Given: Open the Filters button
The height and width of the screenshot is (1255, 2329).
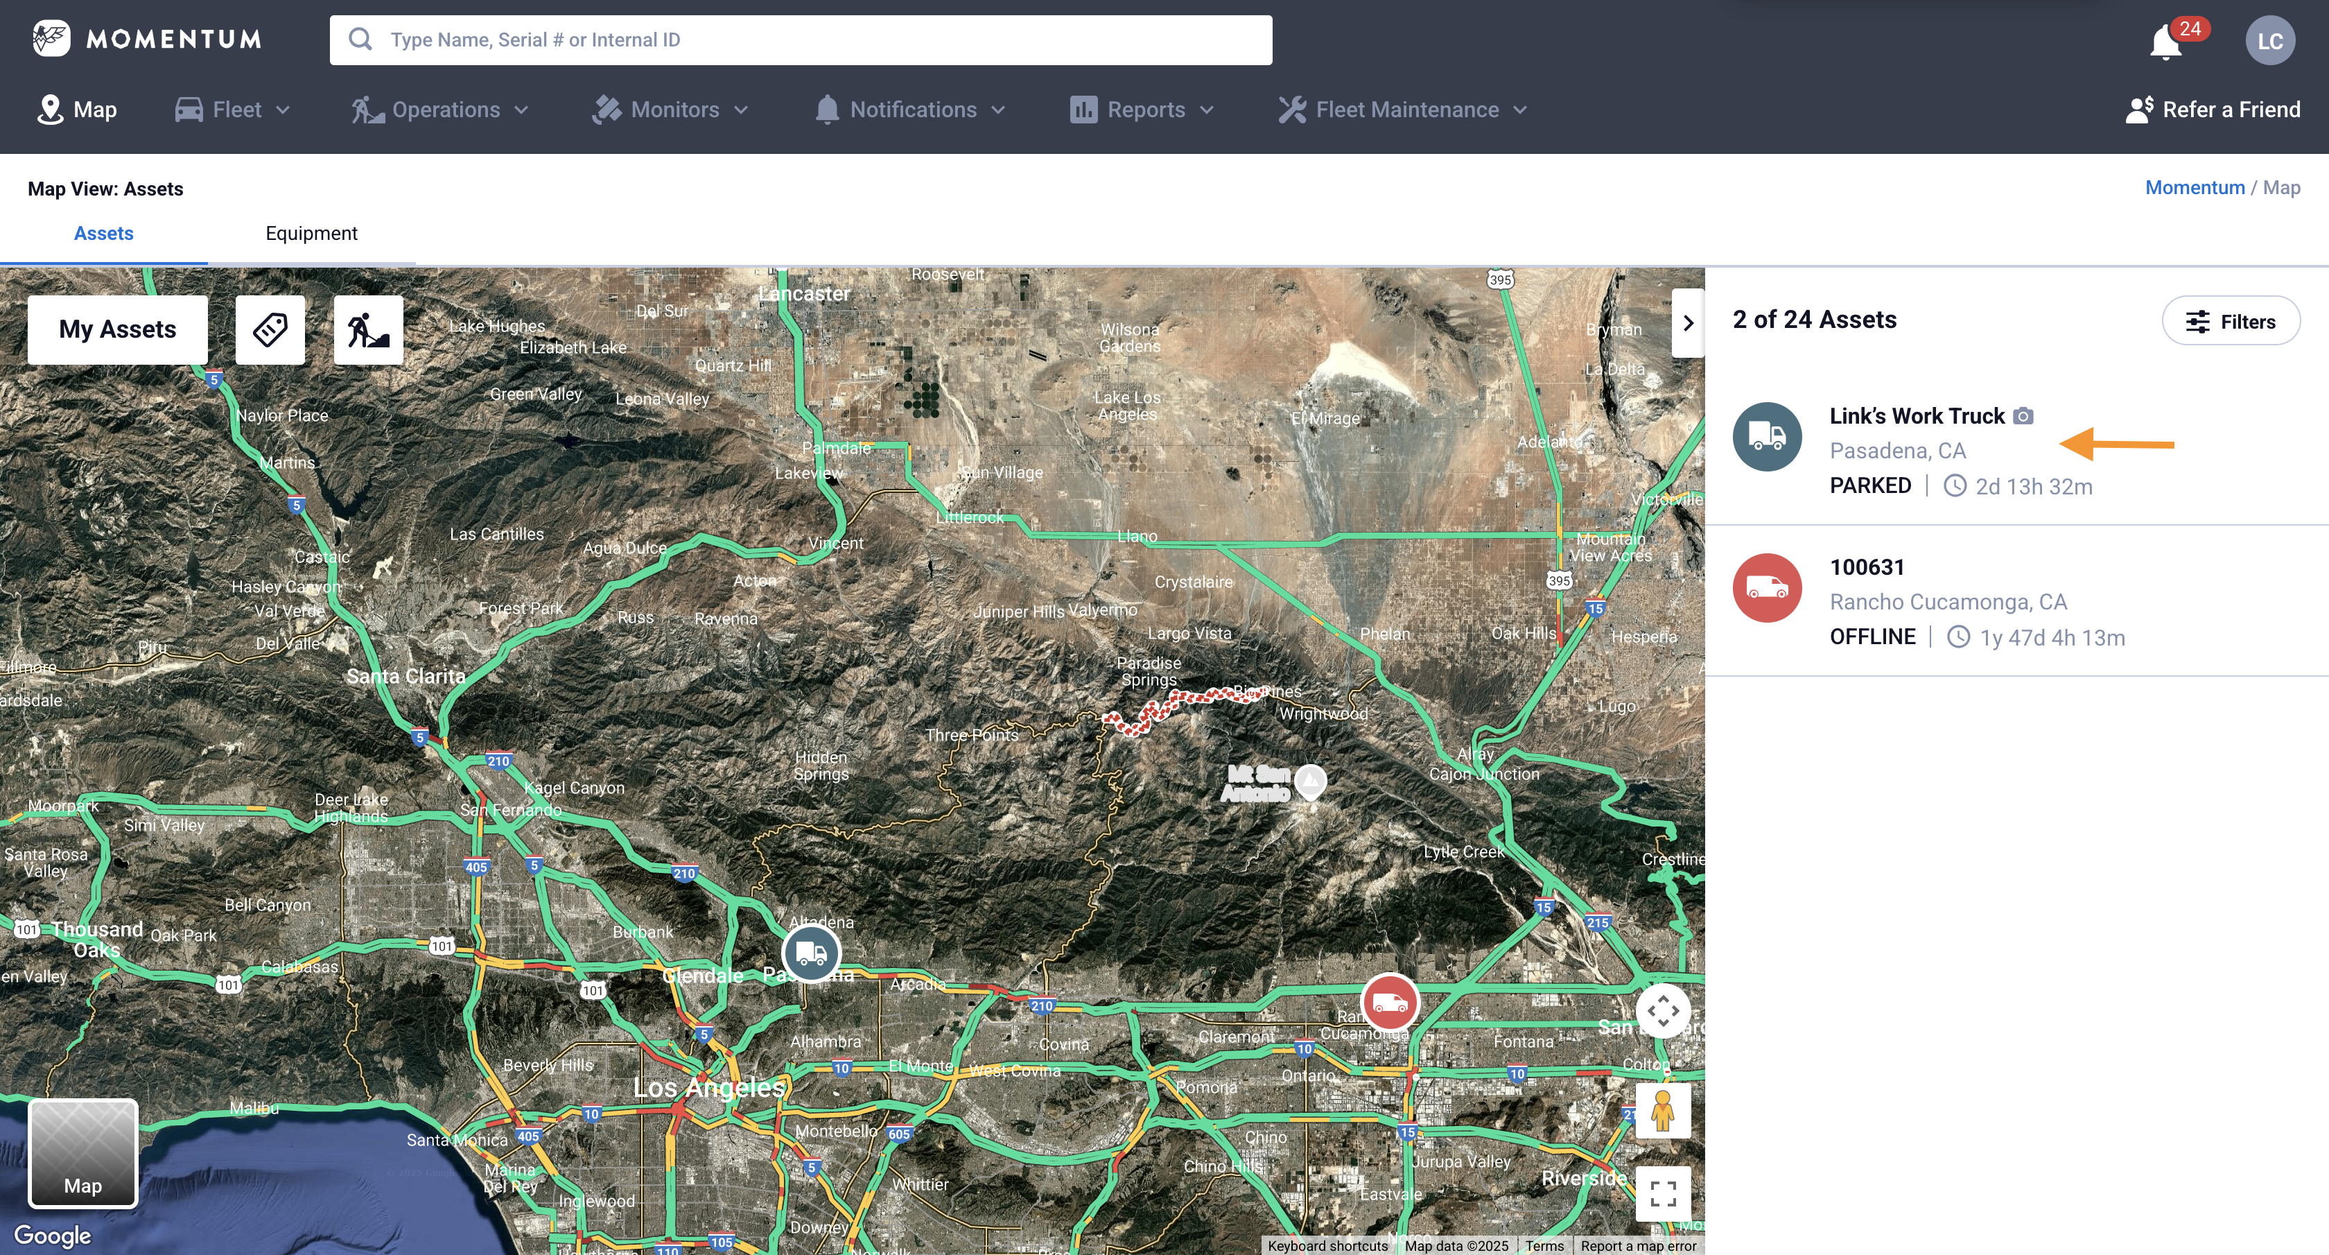Looking at the screenshot, I should [x=2230, y=321].
